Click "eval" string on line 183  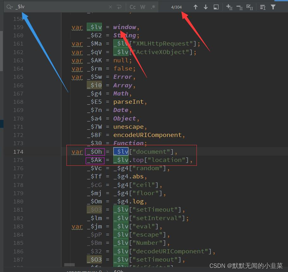click(144, 226)
